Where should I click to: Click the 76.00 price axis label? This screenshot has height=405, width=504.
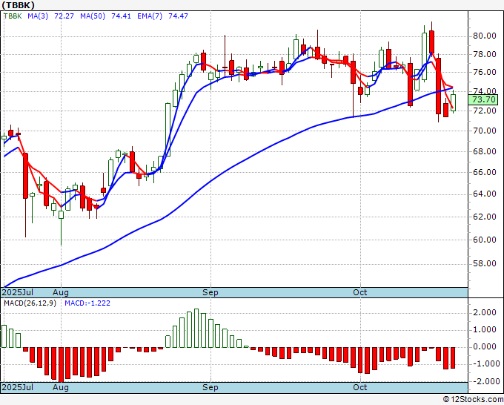point(485,72)
